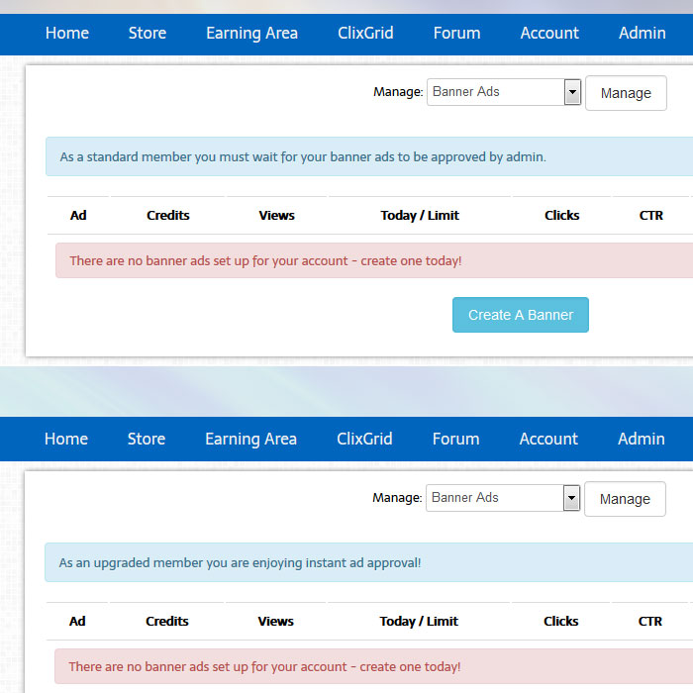Image resolution: width=693 pixels, height=693 pixels.
Task: Click the CTR column header in the standard member table
Action: tap(651, 215)
